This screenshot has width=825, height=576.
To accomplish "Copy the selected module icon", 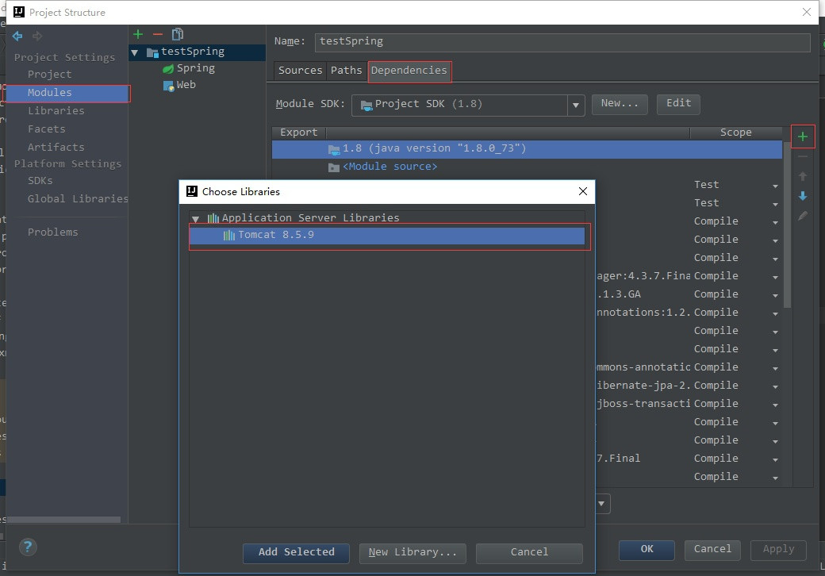I will [178, 34].
